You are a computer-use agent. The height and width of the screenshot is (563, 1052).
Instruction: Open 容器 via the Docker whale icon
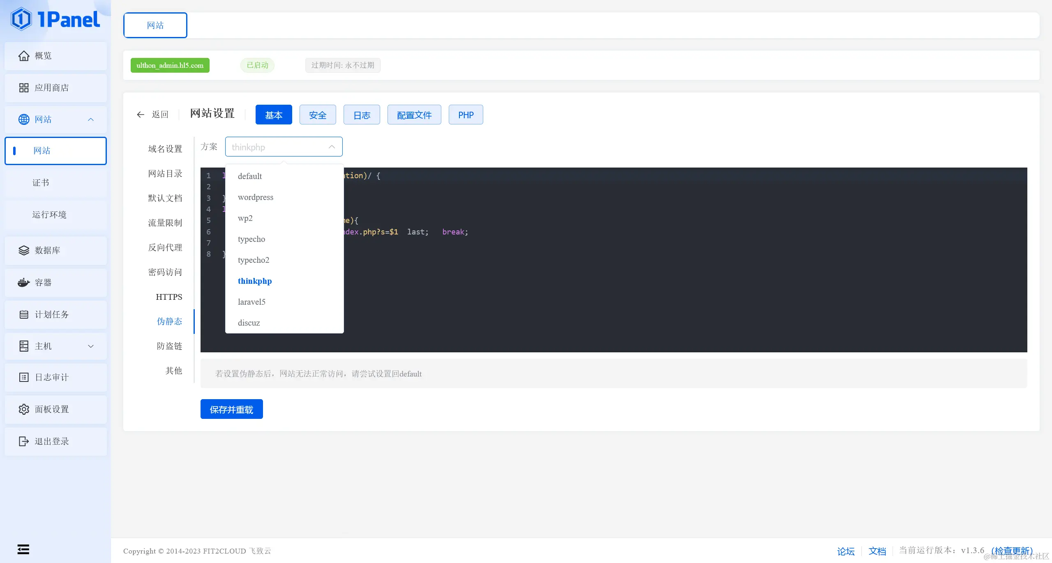24,283
